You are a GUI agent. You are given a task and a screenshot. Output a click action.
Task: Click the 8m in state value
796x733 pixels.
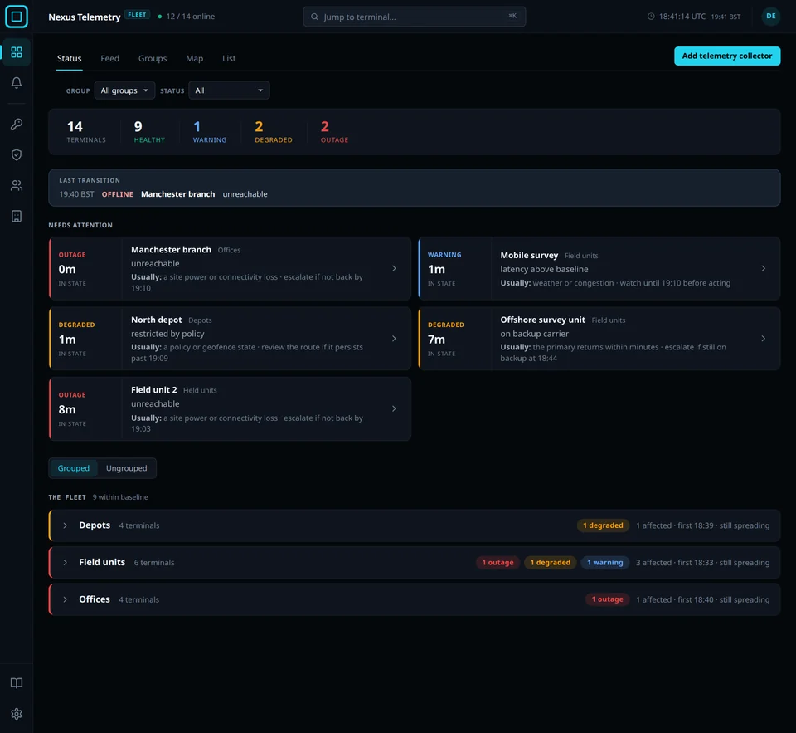(67, 409)
